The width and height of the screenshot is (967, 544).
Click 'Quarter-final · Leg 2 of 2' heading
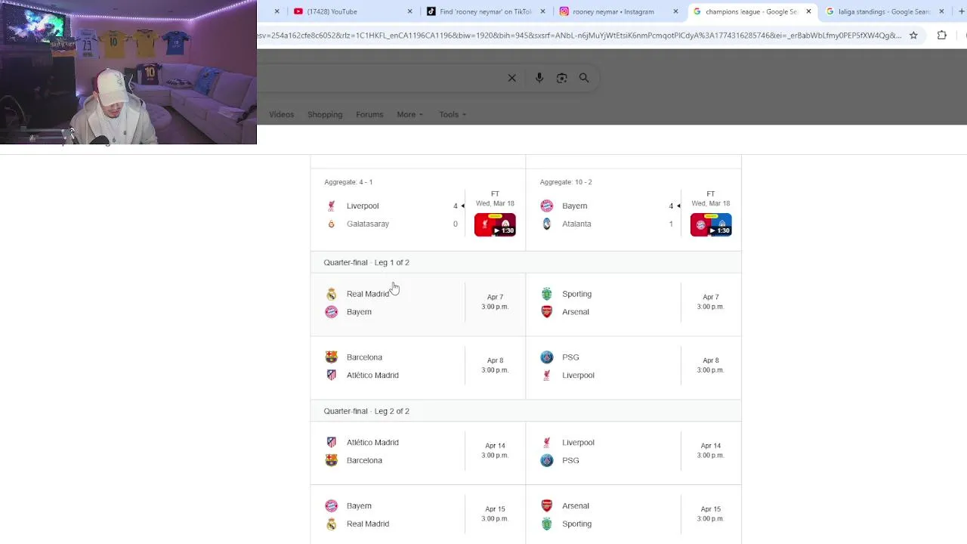pyautogui.click(x=366, y=411)
